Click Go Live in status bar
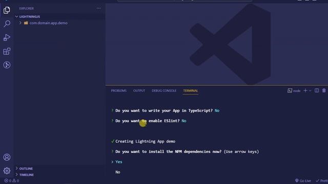 [303, 180]
